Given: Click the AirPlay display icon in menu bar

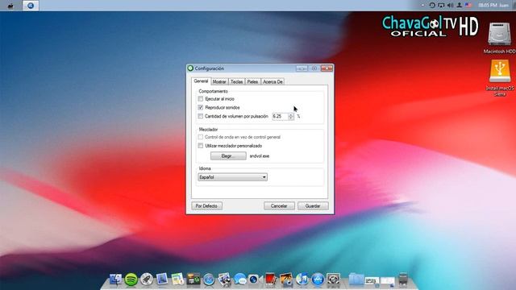Looking at the screenshot, I should tap(441, 6).
